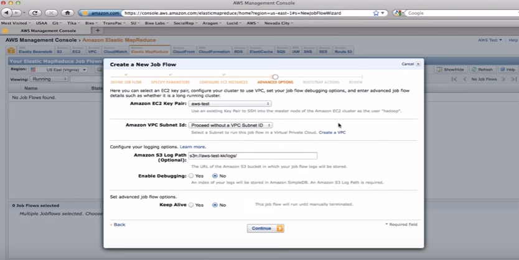Open the SQS service tab

[282, 50]
